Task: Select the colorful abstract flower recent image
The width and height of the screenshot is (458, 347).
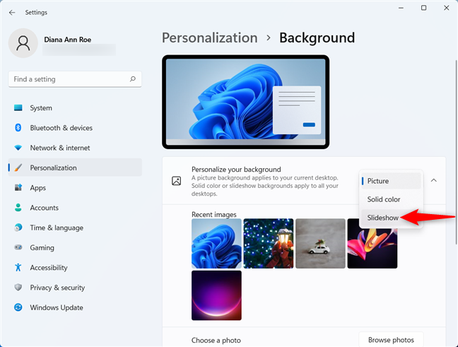Action: [372, 247]
